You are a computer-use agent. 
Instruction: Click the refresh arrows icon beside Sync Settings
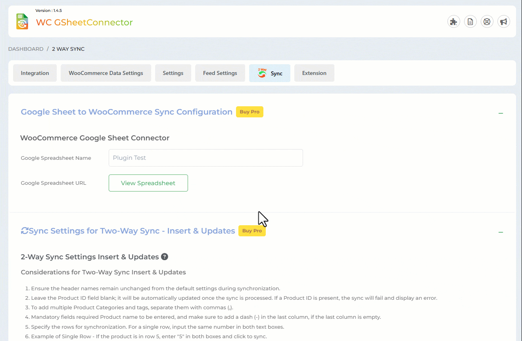(25, 231)
